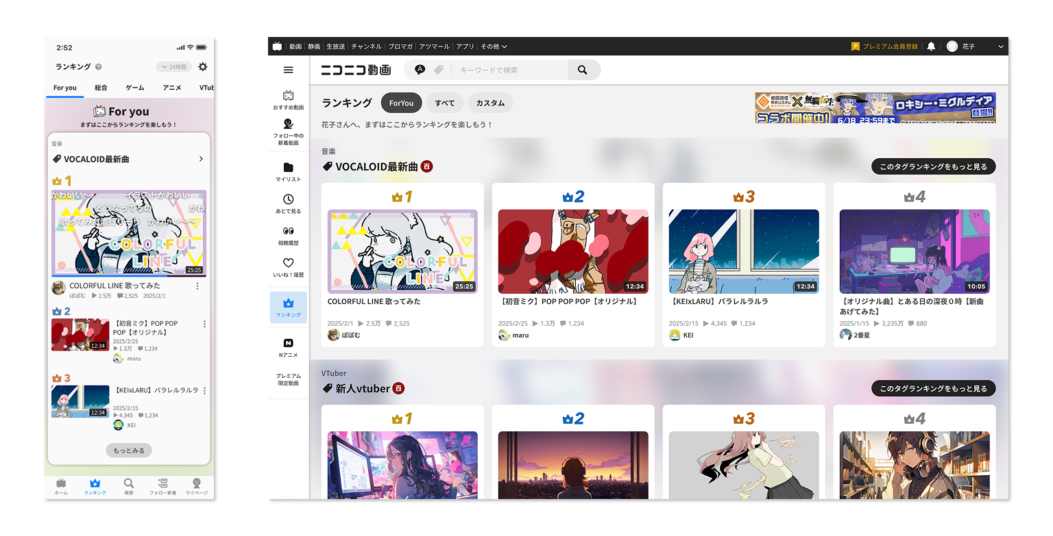Click このタグランキングをもっと見る for 新人vtuber
The width and height of the screenshot is (1053, 536).
(x=934, y=388)
